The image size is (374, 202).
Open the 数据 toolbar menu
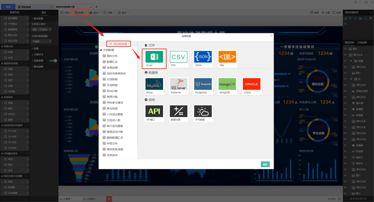(x=81, y=13)
